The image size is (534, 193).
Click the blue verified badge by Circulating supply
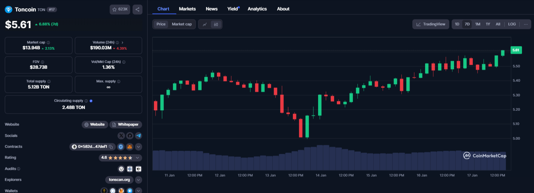click(x=91, y=101)
